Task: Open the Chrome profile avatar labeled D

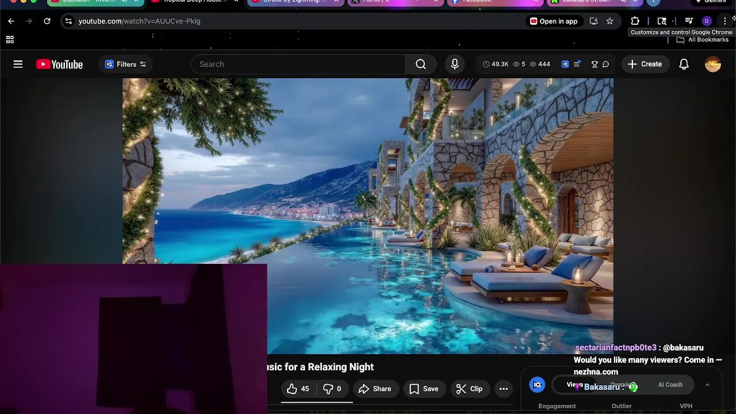Action: 707,21
